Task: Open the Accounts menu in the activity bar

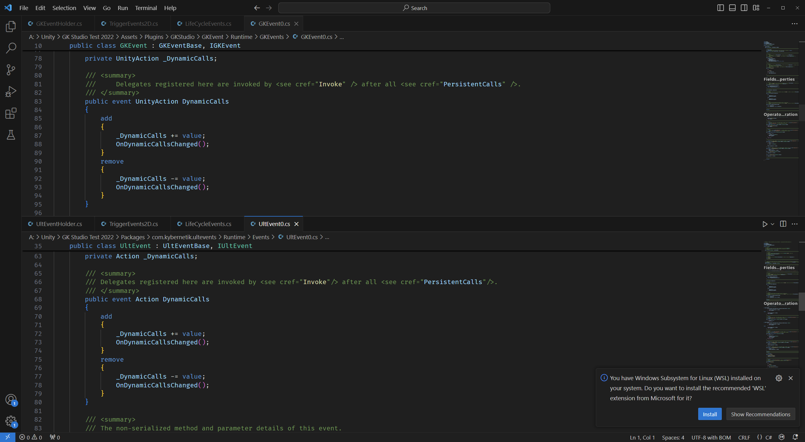Action: tap(11, 400)
